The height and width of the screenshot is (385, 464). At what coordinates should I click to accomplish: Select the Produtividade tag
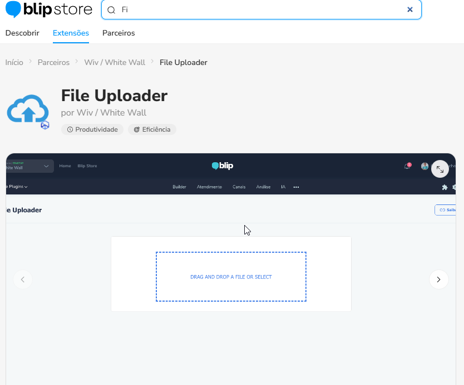(x=92, y=129)
